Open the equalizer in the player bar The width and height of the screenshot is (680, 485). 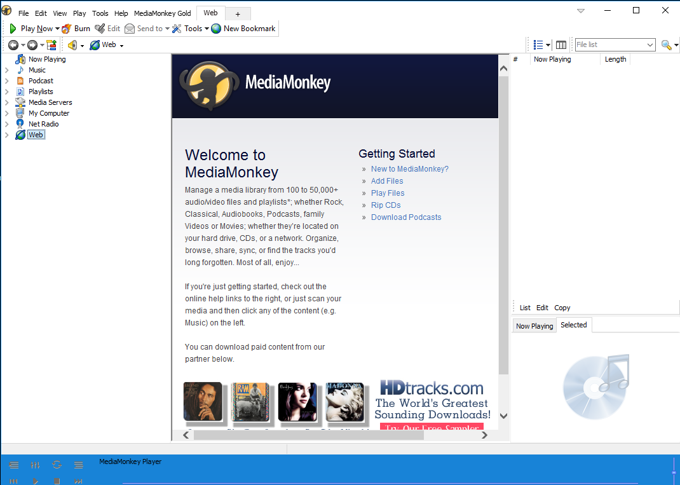(36, 465)
